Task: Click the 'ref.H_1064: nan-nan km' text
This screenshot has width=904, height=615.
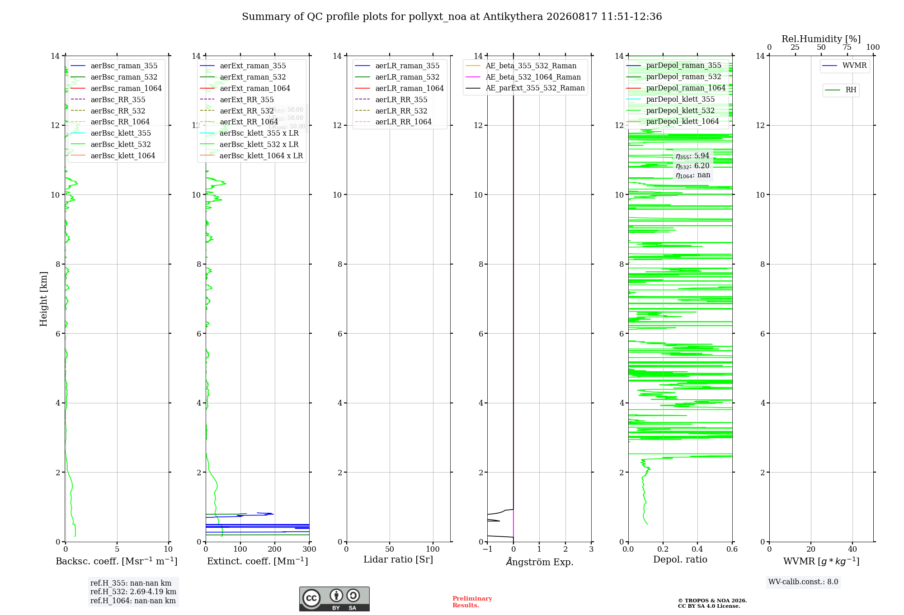Action: [x=133, y=601]
